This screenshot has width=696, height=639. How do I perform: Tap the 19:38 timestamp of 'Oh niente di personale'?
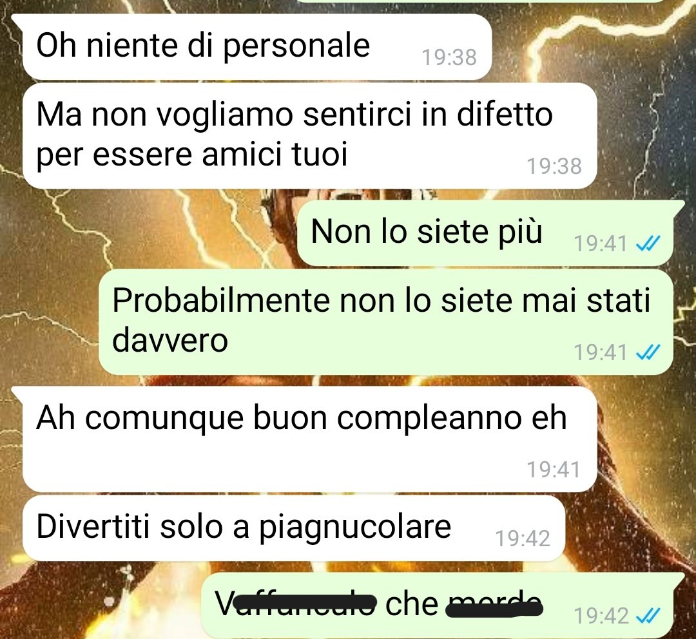[x=449, y=57]
